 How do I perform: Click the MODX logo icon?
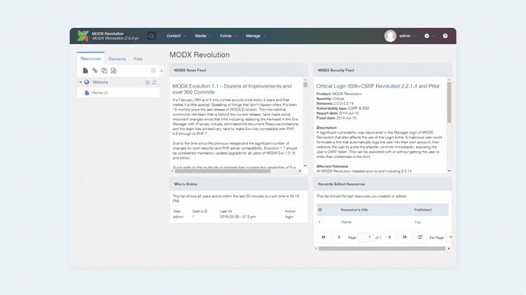point(83,36)
